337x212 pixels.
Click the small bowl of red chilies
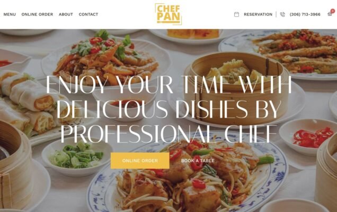308,136
